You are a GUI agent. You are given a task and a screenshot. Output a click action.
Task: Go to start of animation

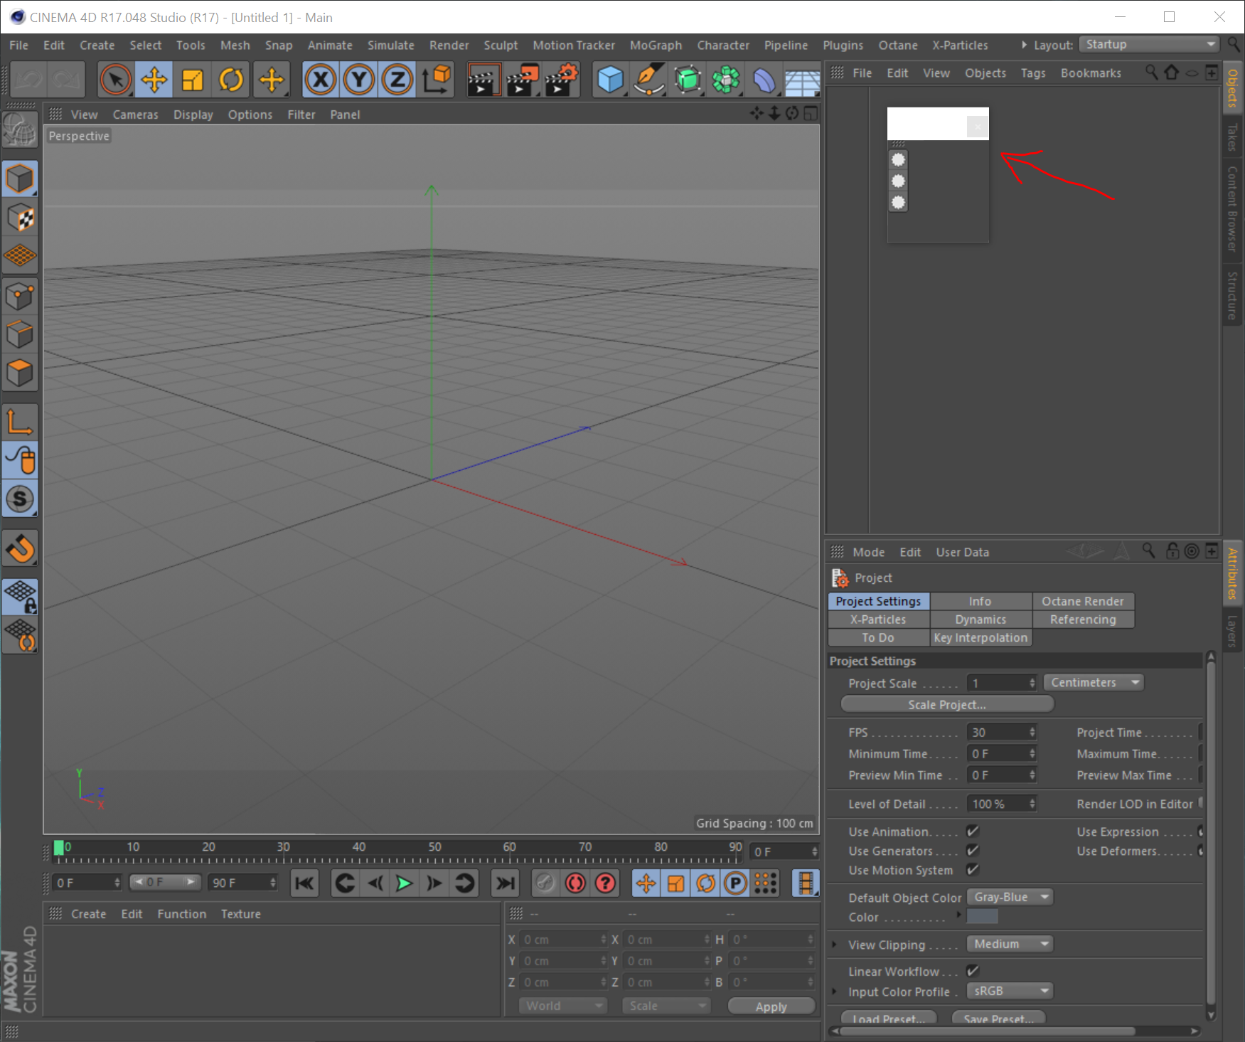click(304, 883)
